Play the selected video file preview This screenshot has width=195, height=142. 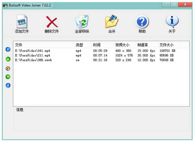tap(8, 69)
